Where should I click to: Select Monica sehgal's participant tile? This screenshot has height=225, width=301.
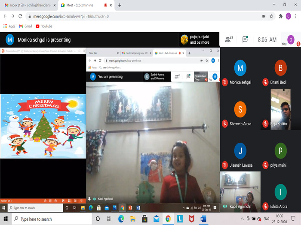click(240, 68)
